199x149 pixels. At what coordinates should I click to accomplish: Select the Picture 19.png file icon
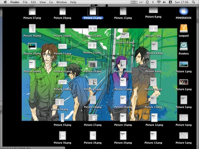[x=123, y=118]
